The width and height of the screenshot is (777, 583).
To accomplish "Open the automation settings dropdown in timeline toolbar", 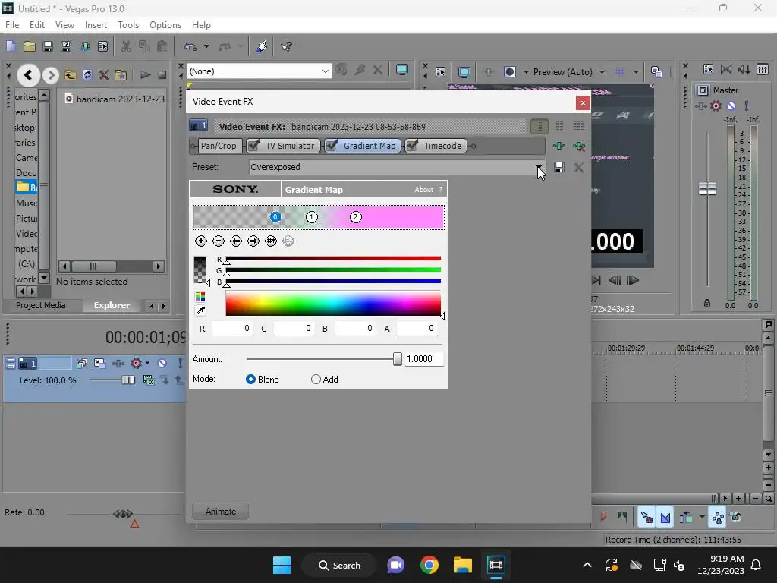I will tap(702, 518).
